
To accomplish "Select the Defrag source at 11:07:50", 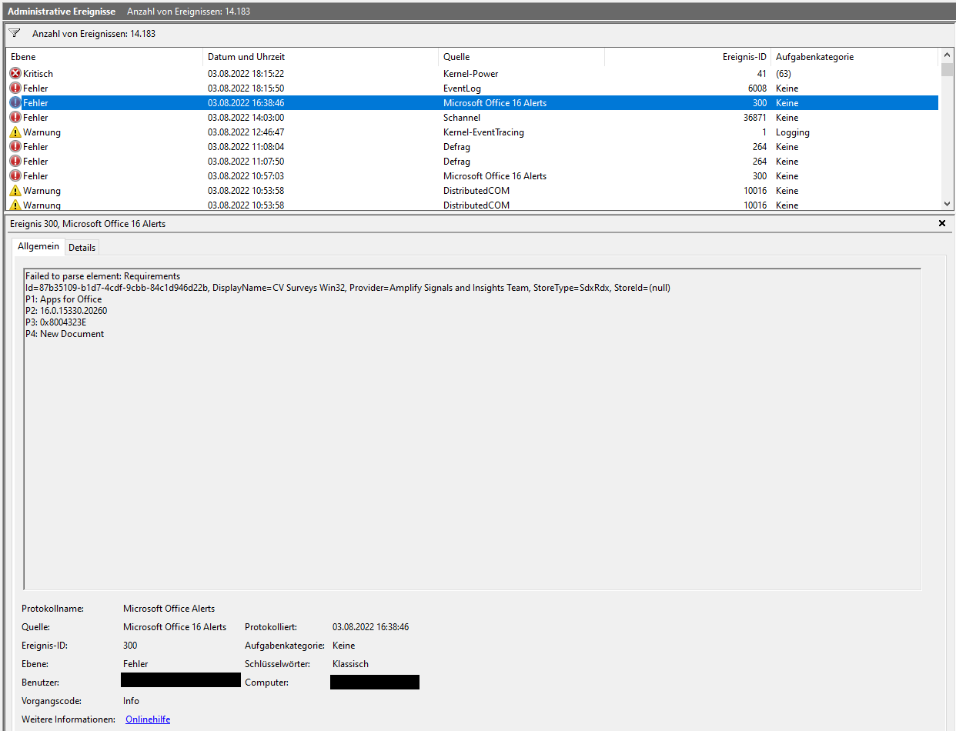I will (x=456, y=162).
